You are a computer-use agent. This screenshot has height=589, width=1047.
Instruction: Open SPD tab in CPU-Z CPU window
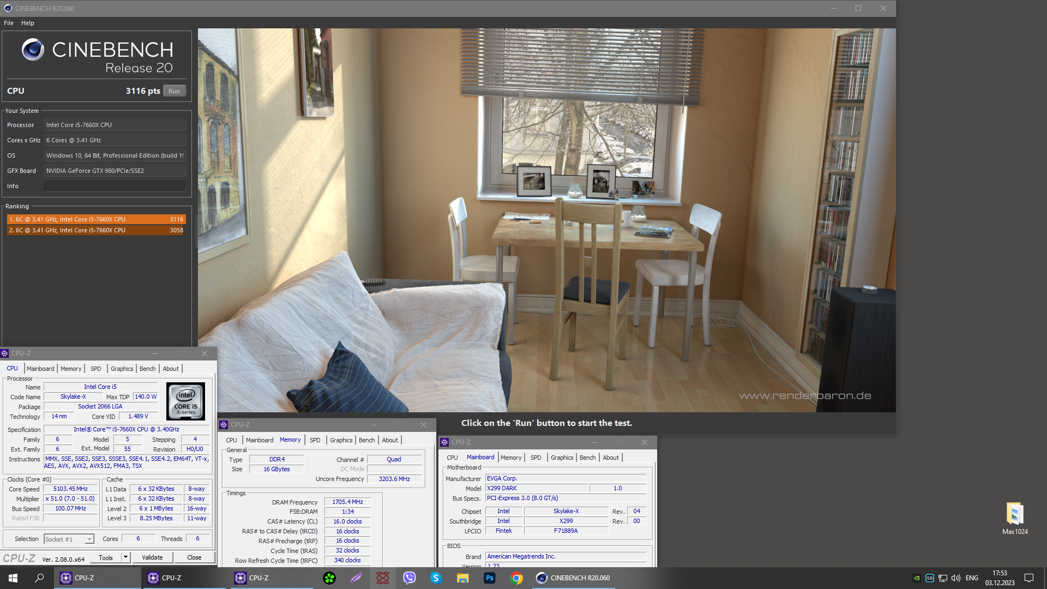point(96,369)
